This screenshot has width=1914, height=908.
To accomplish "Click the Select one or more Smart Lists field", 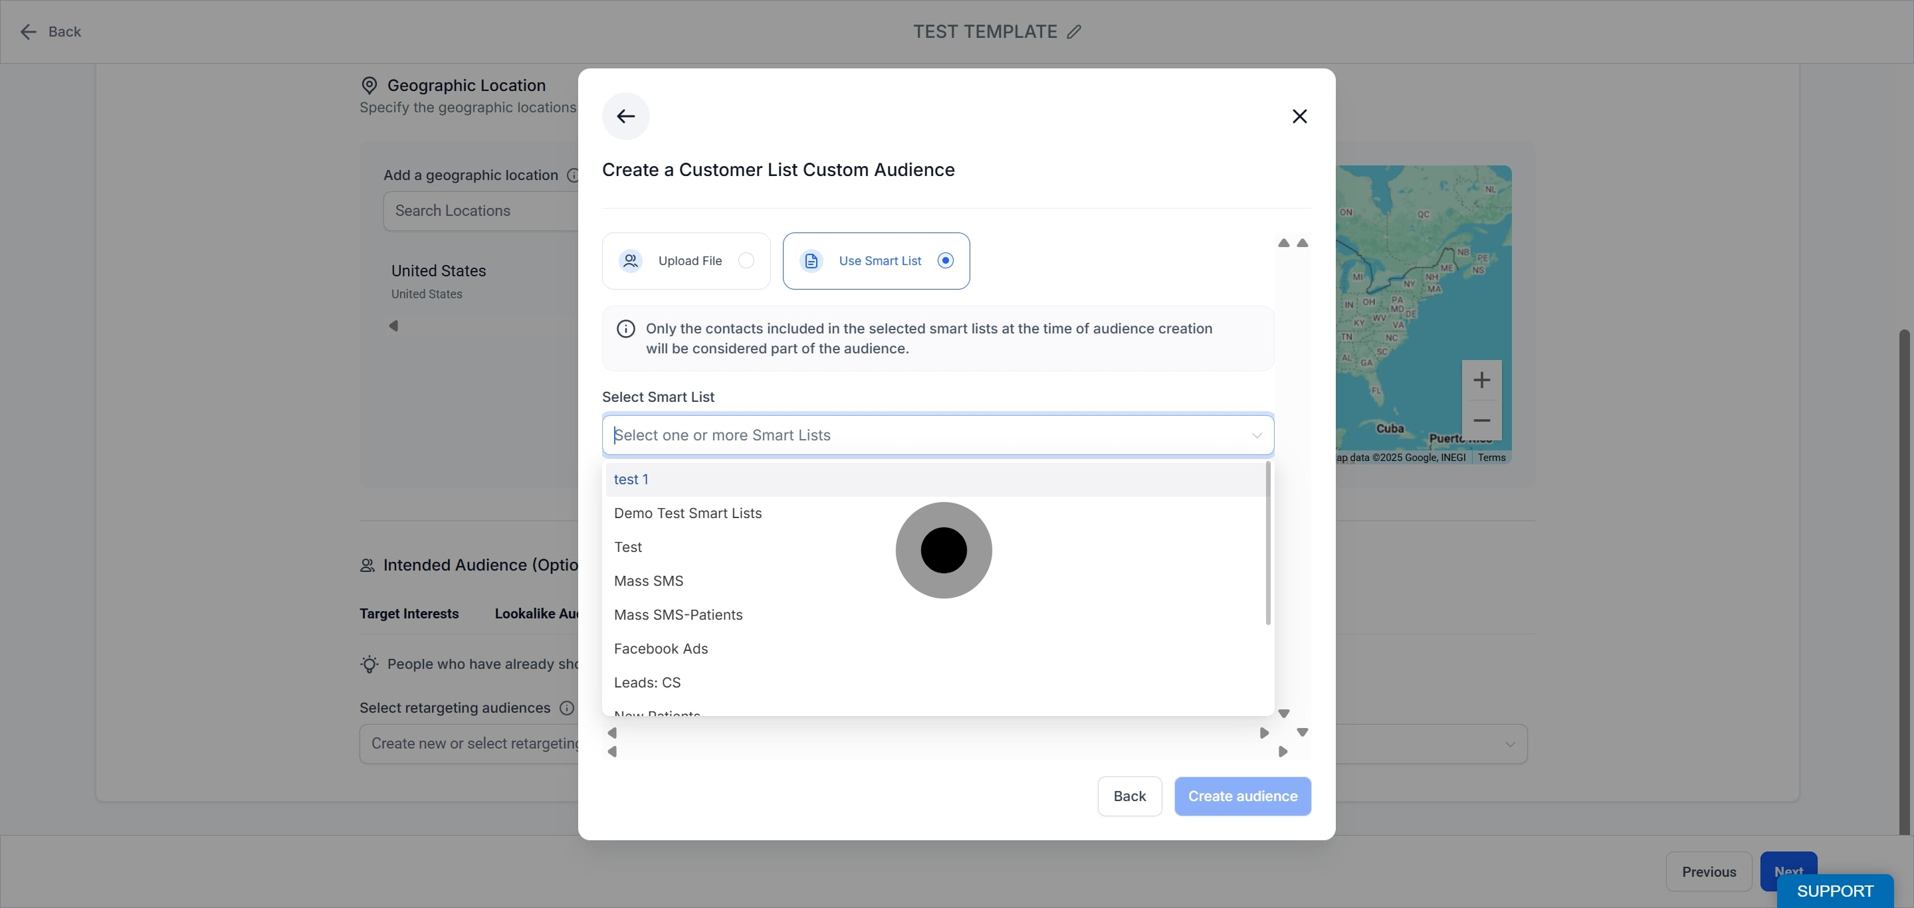I will tap(938, 435).
